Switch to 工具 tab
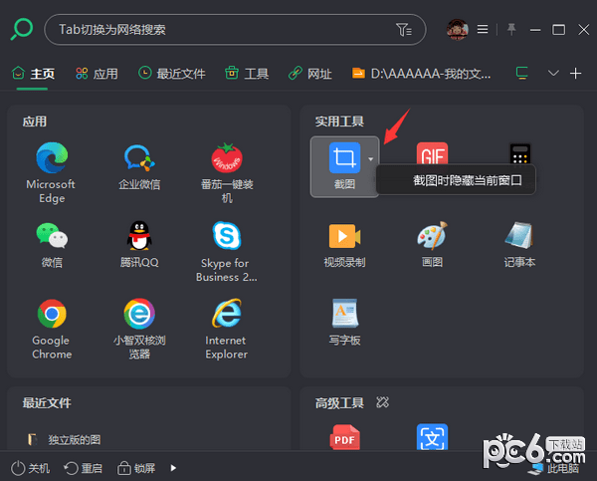The image size is (597, 481). [247, 73]
